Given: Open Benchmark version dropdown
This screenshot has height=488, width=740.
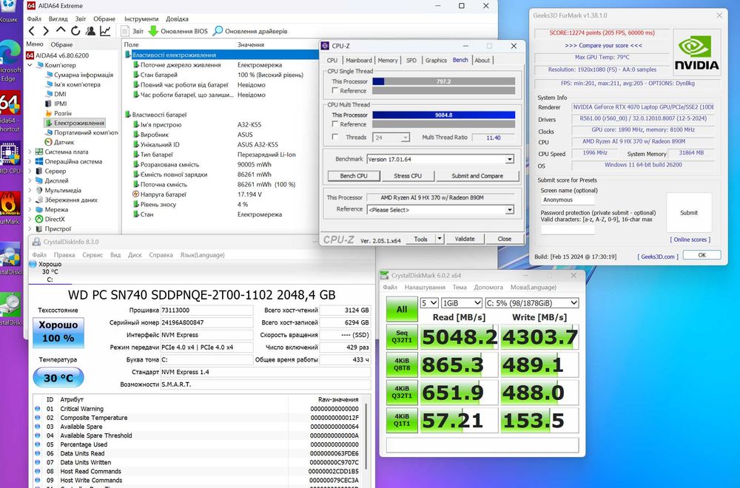Looking at the screenshot, I should pos(509,160).
